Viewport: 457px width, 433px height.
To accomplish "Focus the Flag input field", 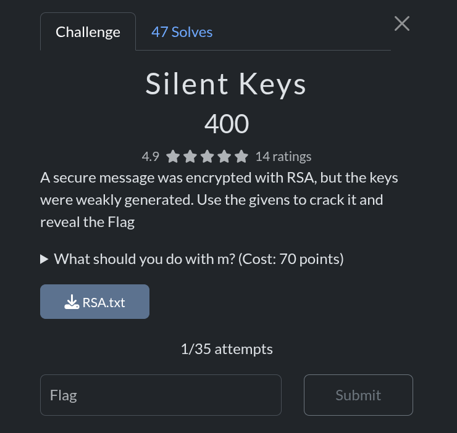I will click(161, 395).
